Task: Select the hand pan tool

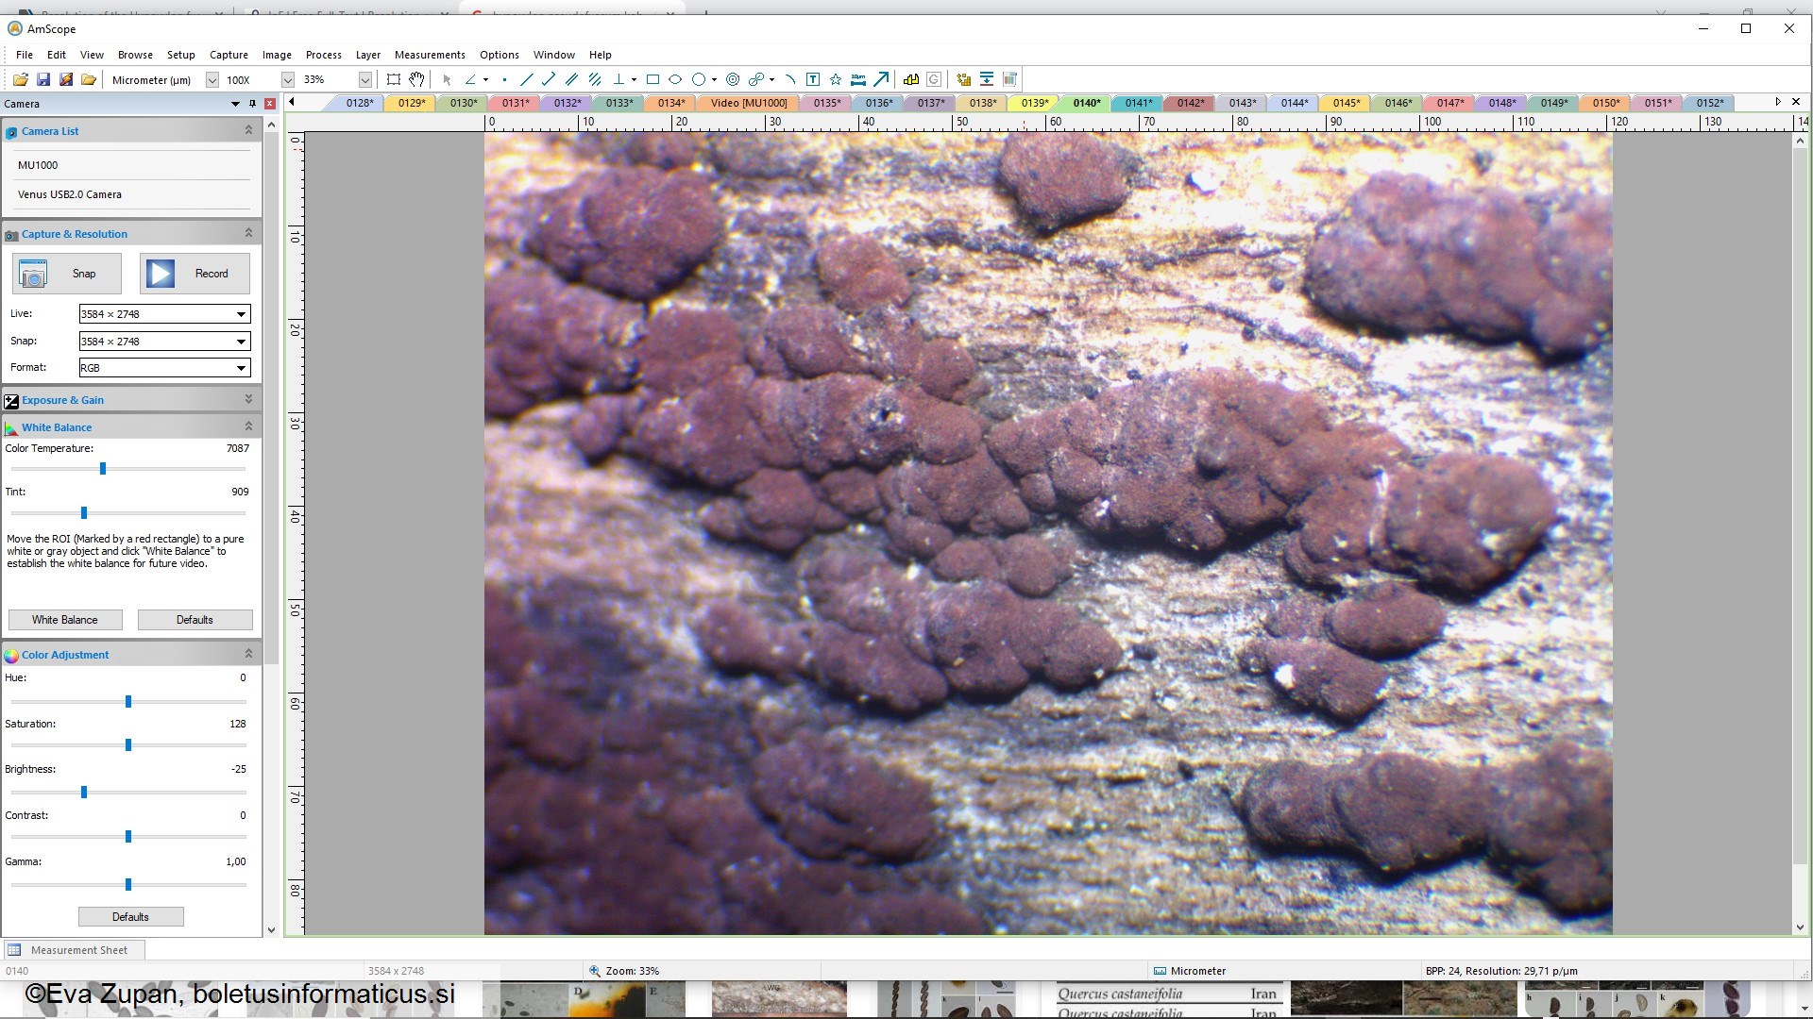Action: pyautogui.click(x=416, y=79)
